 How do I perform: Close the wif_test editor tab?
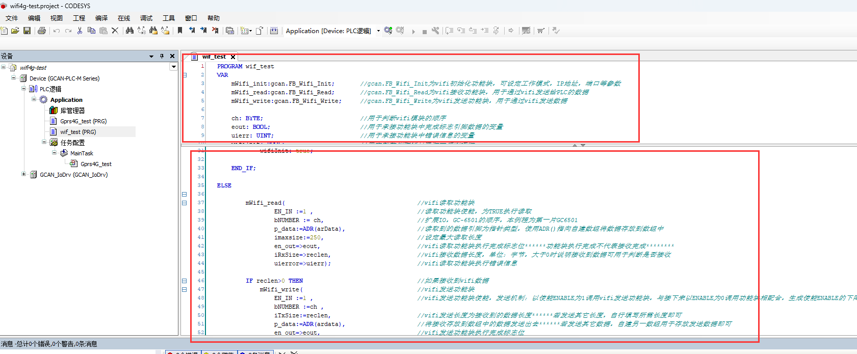point(233,57)
